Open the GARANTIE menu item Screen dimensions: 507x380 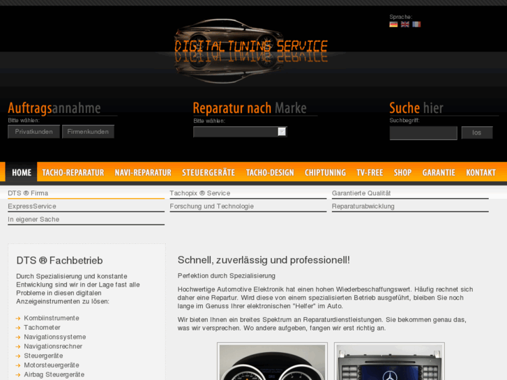[x=439, y=172]
